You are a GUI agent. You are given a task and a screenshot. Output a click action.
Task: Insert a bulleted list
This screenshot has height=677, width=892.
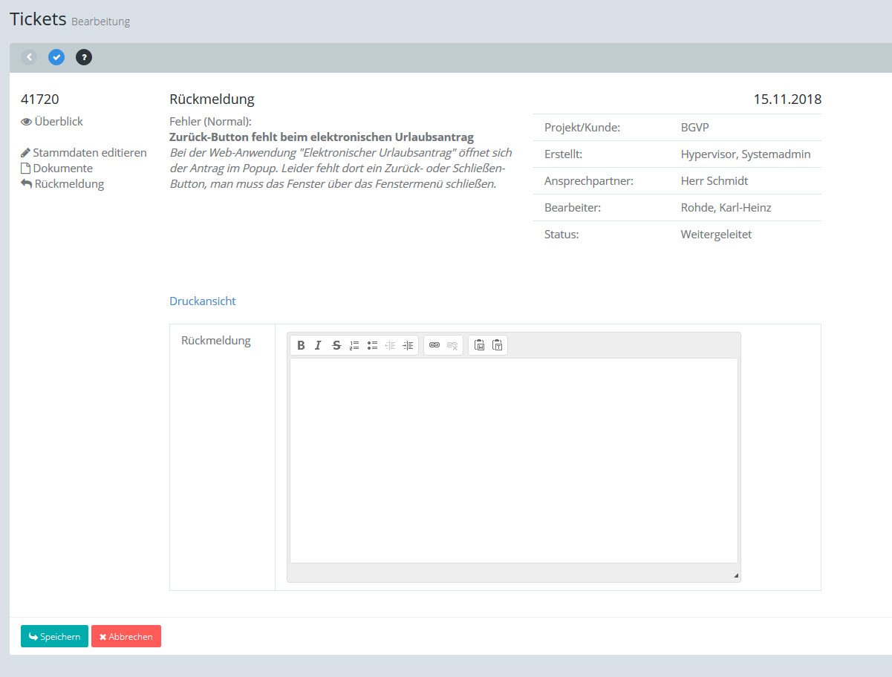(x=372, y=345)
